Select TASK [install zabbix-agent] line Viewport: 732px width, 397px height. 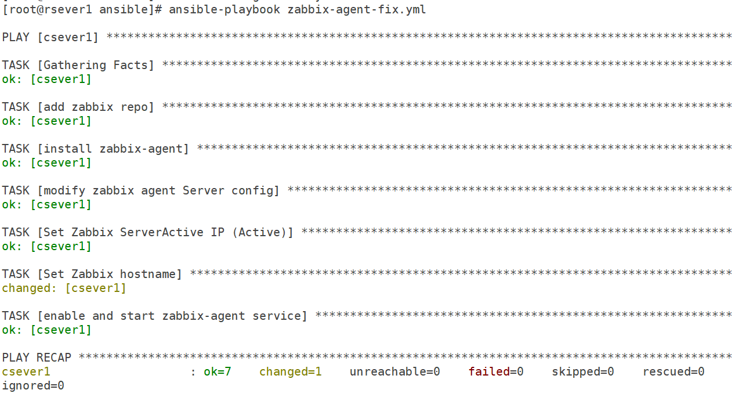[x=367, y=149]
